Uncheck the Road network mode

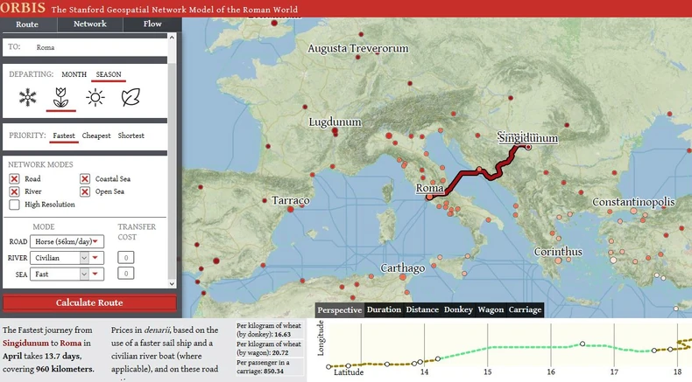(14, 179)
